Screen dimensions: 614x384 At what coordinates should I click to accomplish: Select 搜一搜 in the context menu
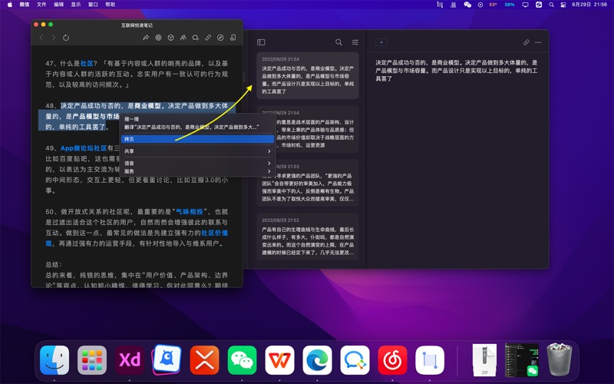[132, 119]
